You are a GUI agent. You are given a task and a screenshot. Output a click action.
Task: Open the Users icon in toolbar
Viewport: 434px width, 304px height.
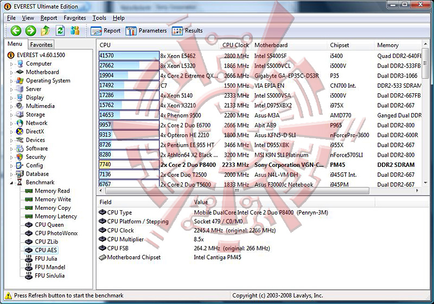click(x=75, y=31)
